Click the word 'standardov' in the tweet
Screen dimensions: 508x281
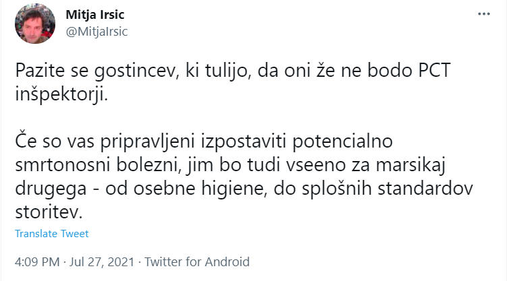click(x=426, y=189)
